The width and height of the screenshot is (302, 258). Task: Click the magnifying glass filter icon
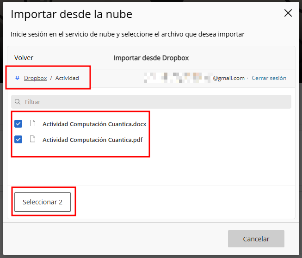coord(18,102)
